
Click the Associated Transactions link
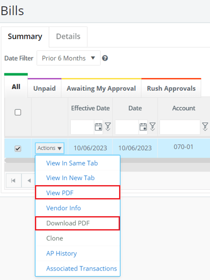tap(81, 268)
